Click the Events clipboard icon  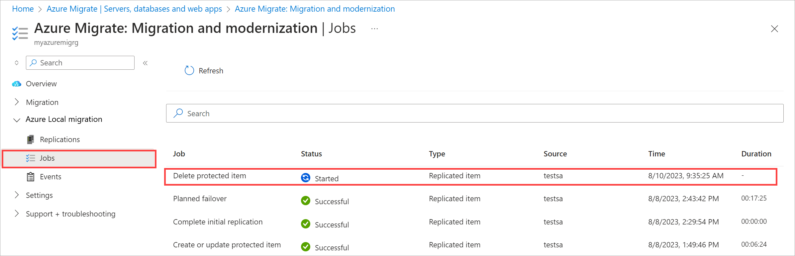[31, 177]
